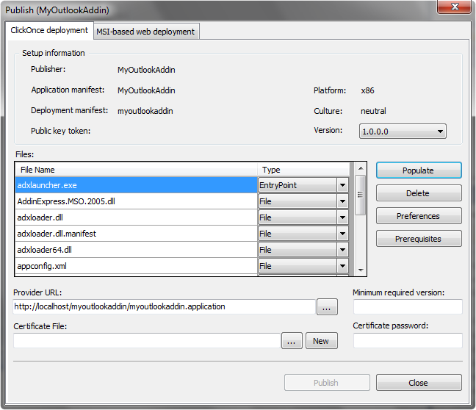Screen dimensions: 476x410
Task: Select adxloader.dll.manifest file row
Action: (137, 234)
